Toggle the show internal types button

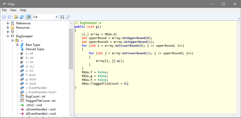(28, 17)
